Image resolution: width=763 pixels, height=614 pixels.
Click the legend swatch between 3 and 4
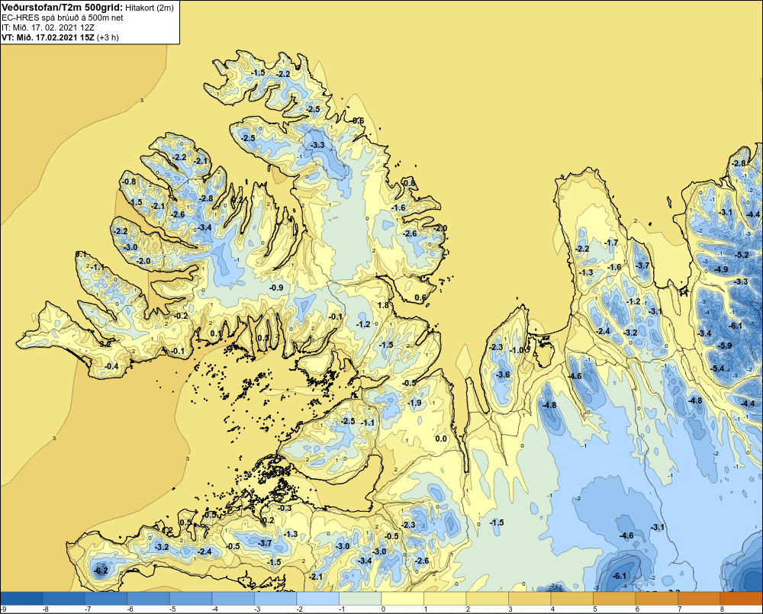[x=530, y=598]
